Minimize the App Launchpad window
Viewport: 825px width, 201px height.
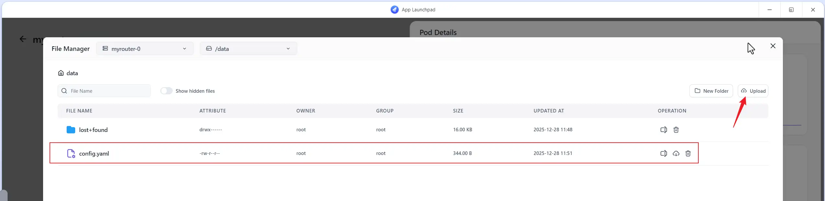[770, 10]
